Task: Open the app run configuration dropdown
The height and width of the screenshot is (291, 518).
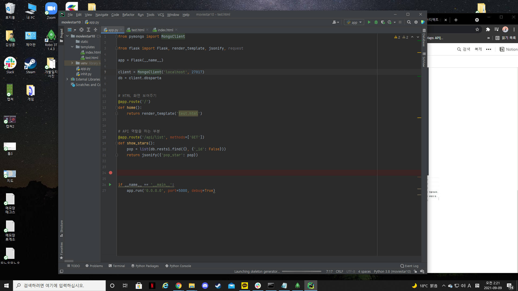Action: [x=354, y=22]
